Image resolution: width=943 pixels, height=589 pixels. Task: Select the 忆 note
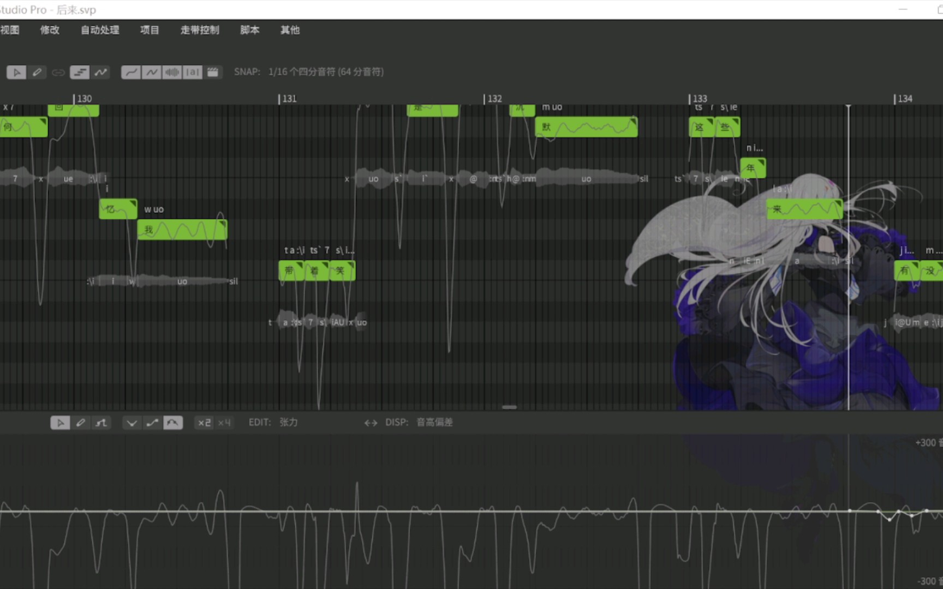click(118, 209)
